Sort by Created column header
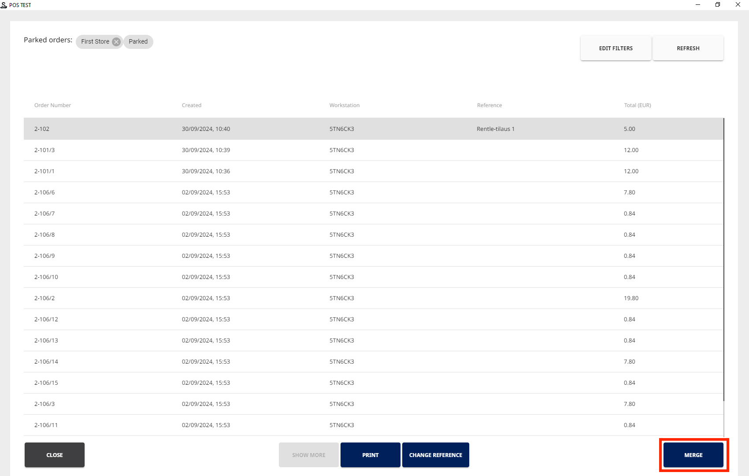This screenshot has height=476, width=749. click(192, 105)
